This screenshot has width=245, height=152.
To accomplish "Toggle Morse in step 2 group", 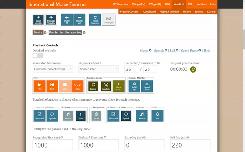I will 68,116.
